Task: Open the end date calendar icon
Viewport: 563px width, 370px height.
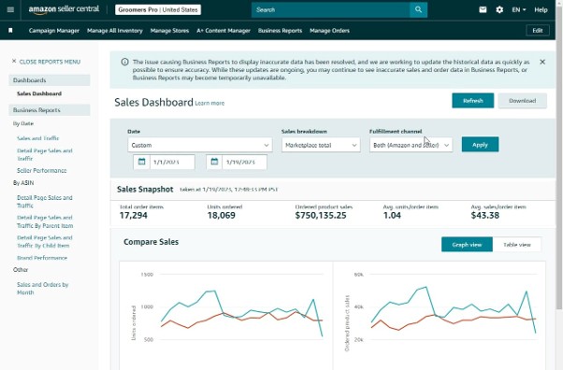Action: [214, 162]
